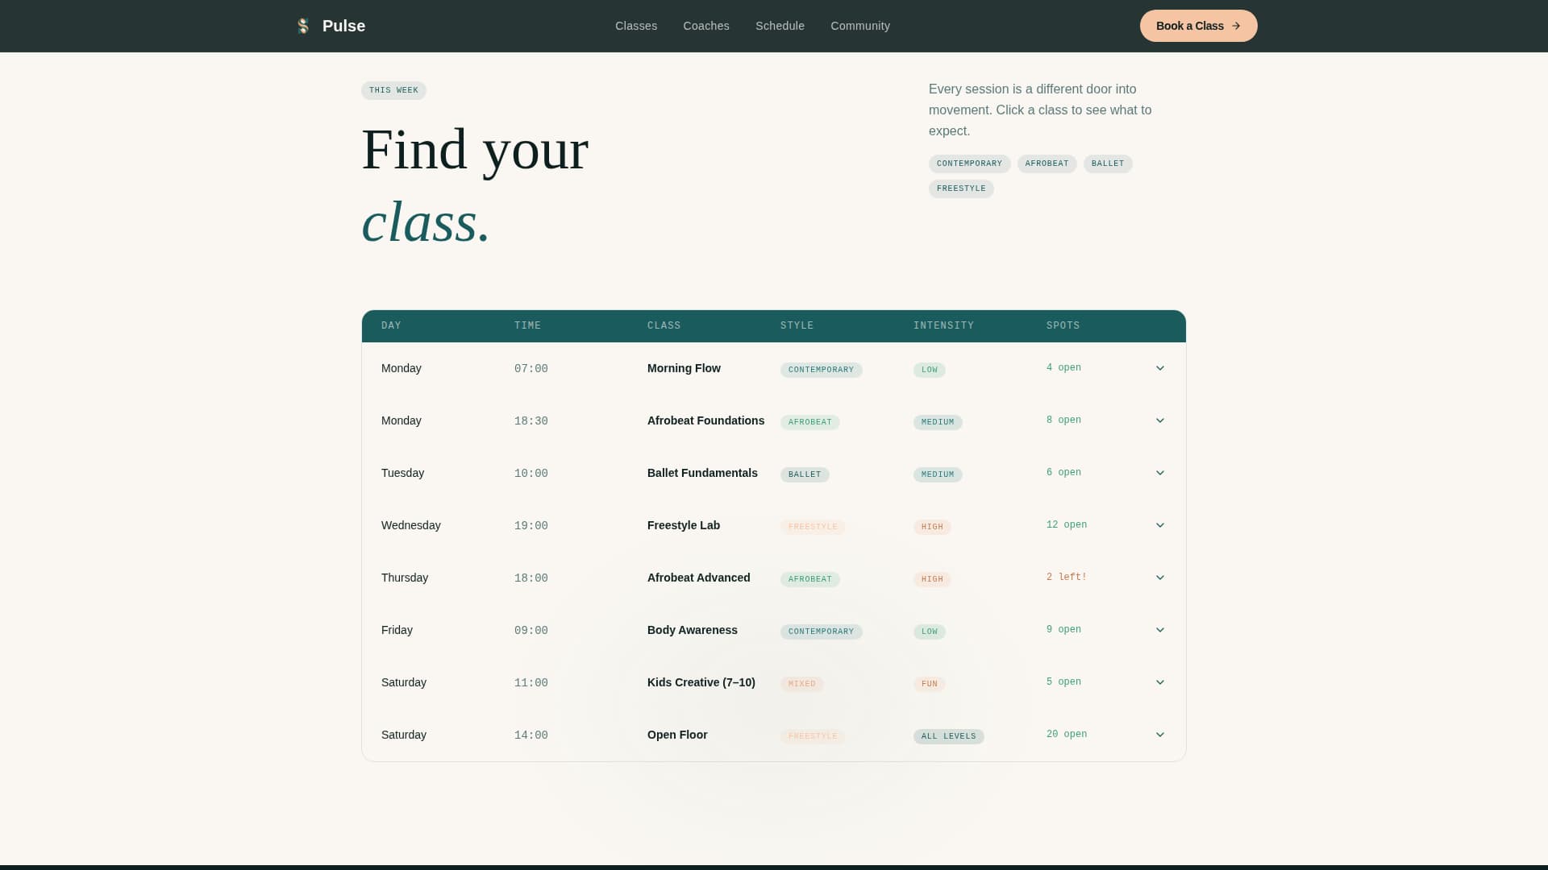Toggle the Ballet filter tag
1548x870 pixels.
coord(1108,164)
